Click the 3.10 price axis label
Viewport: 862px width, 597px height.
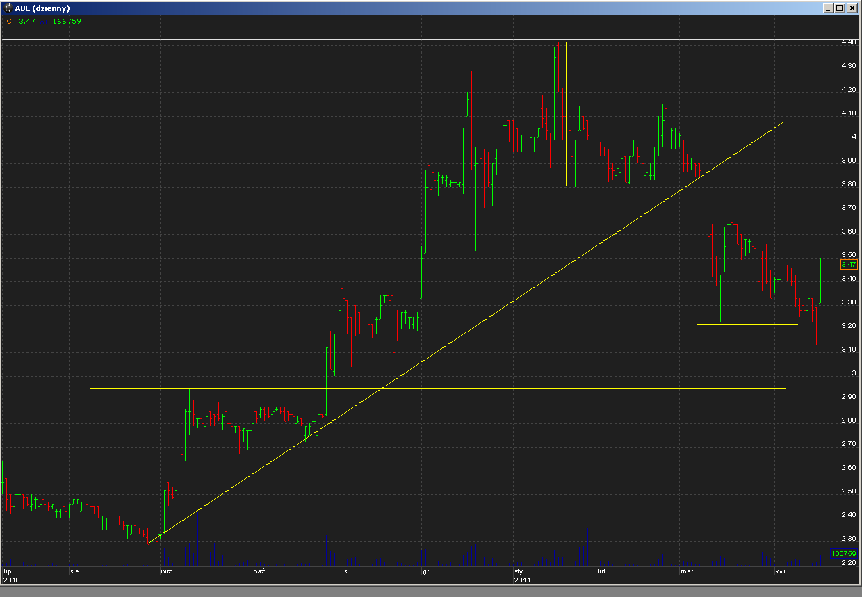pyautogui.click(x=848, y=350)
